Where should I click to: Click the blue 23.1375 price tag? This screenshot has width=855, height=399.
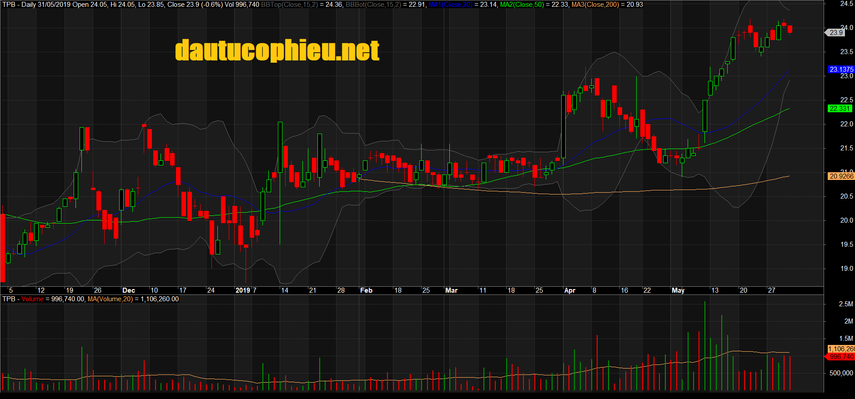coord(841,70)
